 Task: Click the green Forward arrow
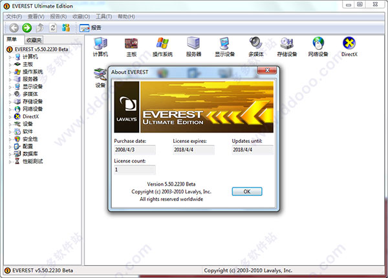click(27, 28)
